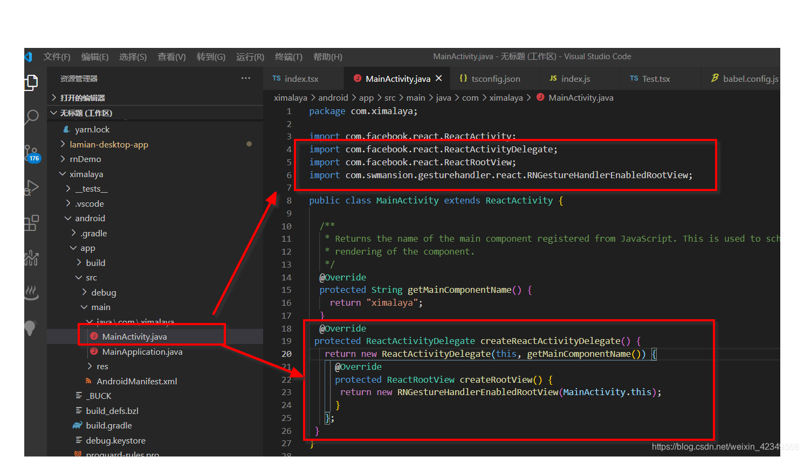
Task: Open the 运行(R) menu
Action: tap(250, 57)
